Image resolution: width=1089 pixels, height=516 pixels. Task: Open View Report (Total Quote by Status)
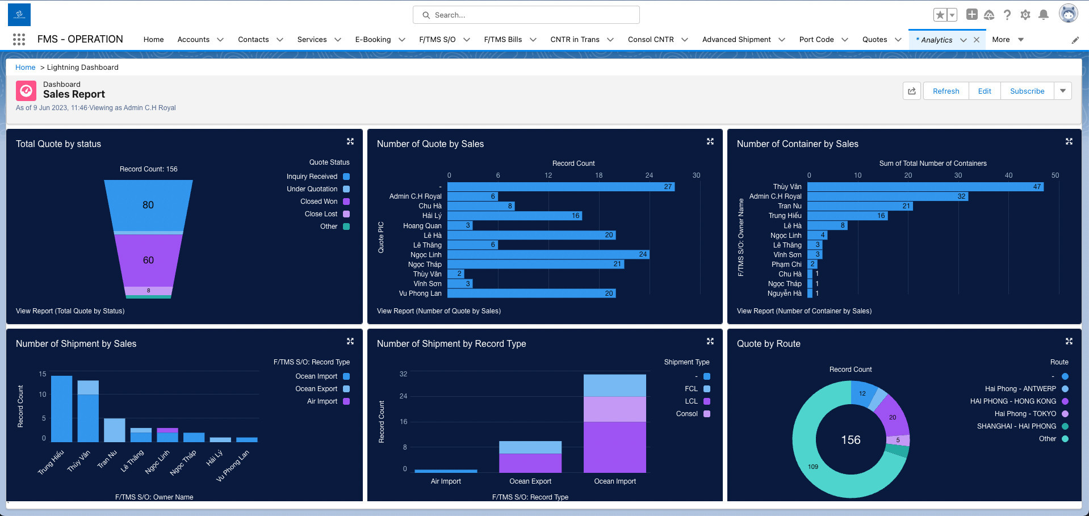(x=70, y=311)
